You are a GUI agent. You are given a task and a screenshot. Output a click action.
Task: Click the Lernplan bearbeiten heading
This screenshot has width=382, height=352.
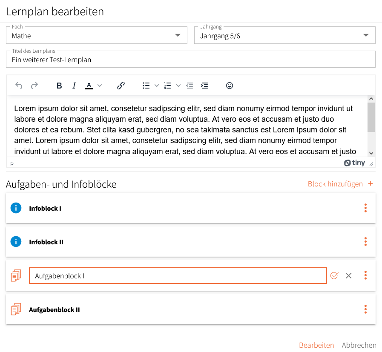click(x=55, y=11)
